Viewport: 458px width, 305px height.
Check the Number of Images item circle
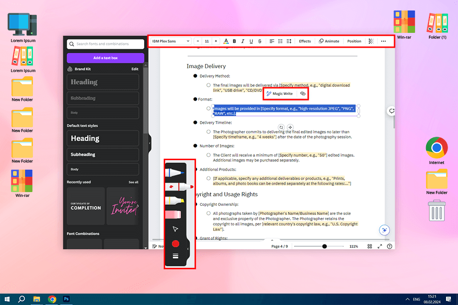[x=208, y=155]
